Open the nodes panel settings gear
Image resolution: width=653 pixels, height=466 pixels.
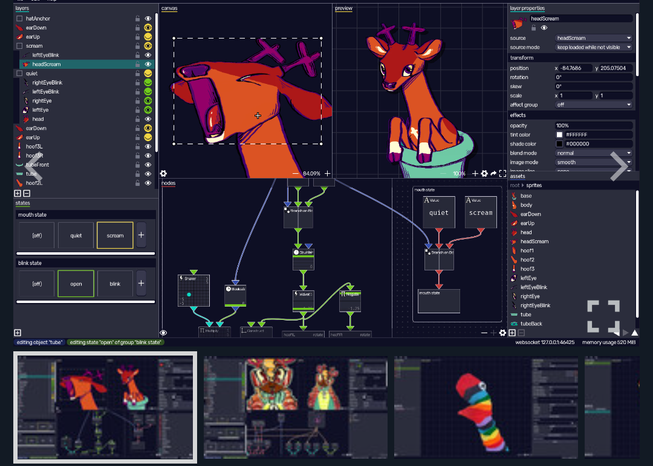click(x=502, y=333)
